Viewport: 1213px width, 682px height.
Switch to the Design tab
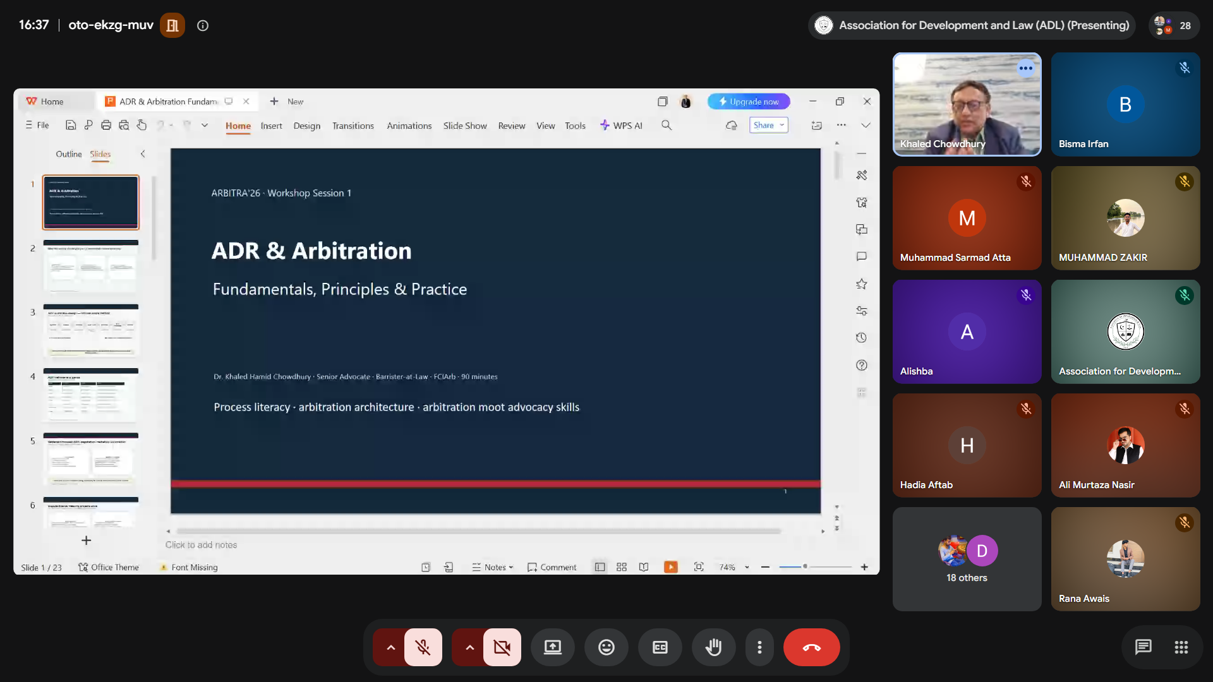point(307,126)
